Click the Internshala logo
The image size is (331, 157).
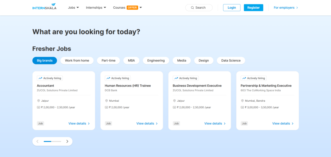tap(44, 6)
